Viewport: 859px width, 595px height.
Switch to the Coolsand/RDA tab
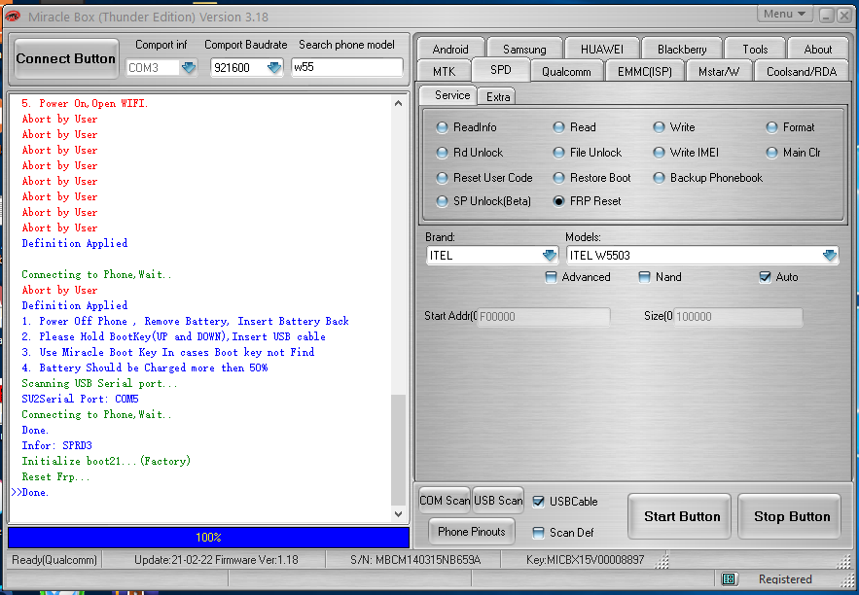[x=802, y=72]
